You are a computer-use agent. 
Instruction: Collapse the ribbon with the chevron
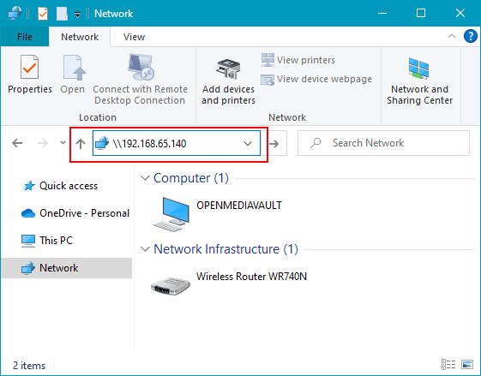(x=452, y=37)
